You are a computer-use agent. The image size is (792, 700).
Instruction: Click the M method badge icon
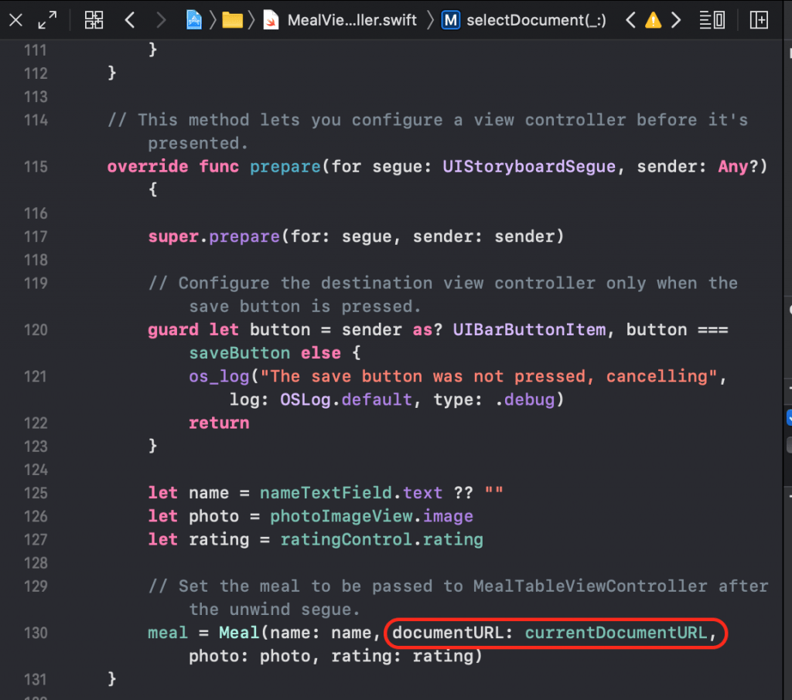[x=451, y=20]
